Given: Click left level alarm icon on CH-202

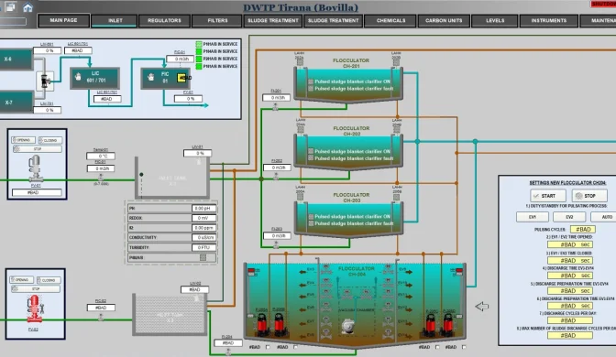Looking at the screenshot, I should pos(301,129).
